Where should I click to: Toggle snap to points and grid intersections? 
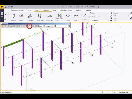[x=2, y=26]
